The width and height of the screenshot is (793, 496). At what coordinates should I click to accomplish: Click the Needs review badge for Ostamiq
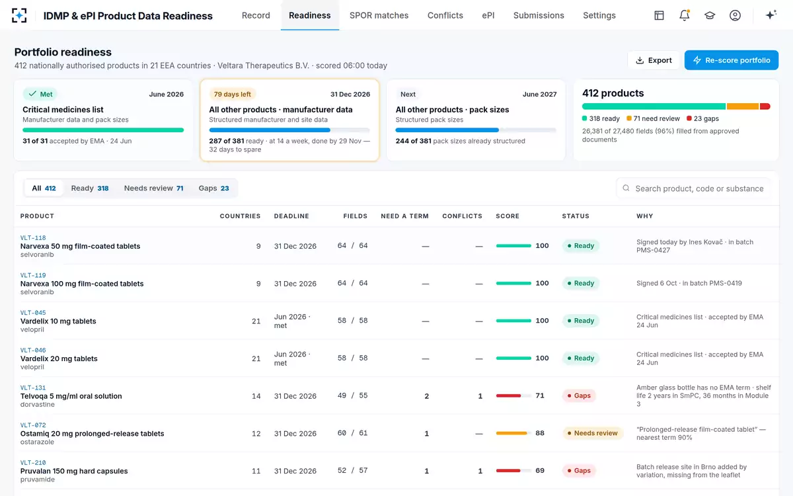tap(593, 433)
